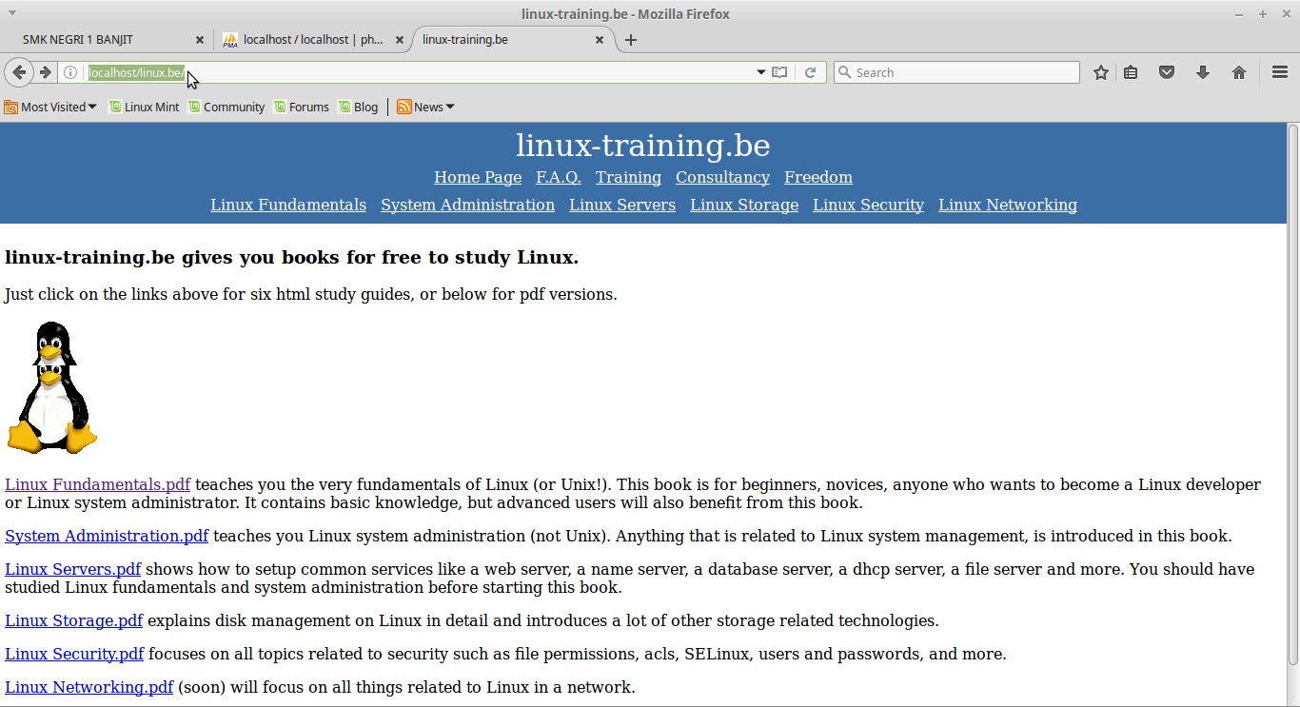Open Linux Storage header link
The height and width of the screenshot is (707, 1300).
click(x=744, y=205)
